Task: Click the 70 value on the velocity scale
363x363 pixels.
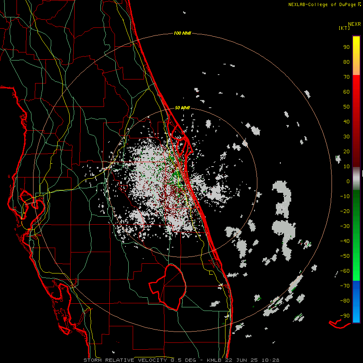Action: tap(346, 77)
